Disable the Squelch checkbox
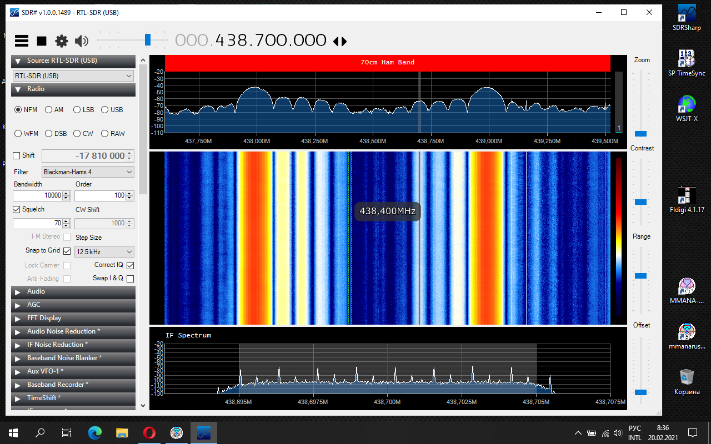 (x=17, y=210)
